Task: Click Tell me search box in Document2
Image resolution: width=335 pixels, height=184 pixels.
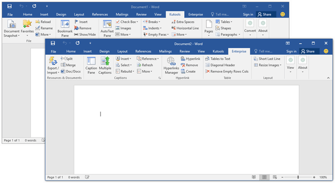Action: 263,51
